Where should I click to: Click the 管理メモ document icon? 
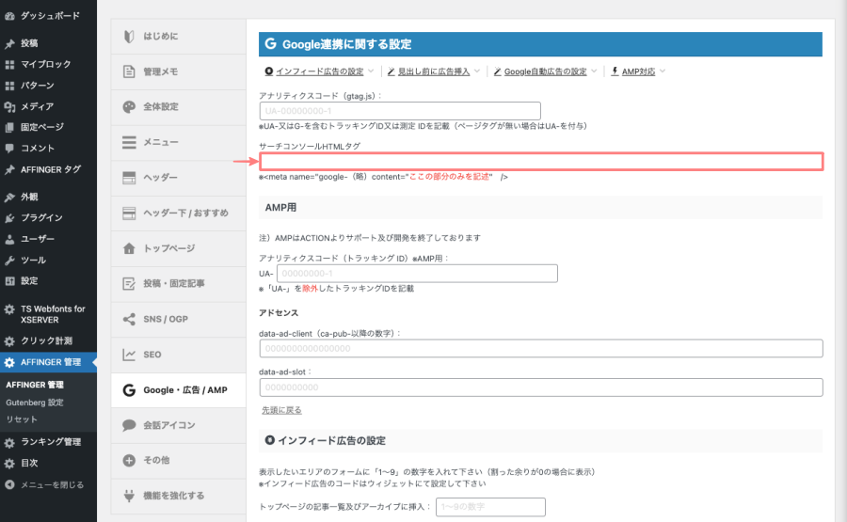click(x=129, y=71)
